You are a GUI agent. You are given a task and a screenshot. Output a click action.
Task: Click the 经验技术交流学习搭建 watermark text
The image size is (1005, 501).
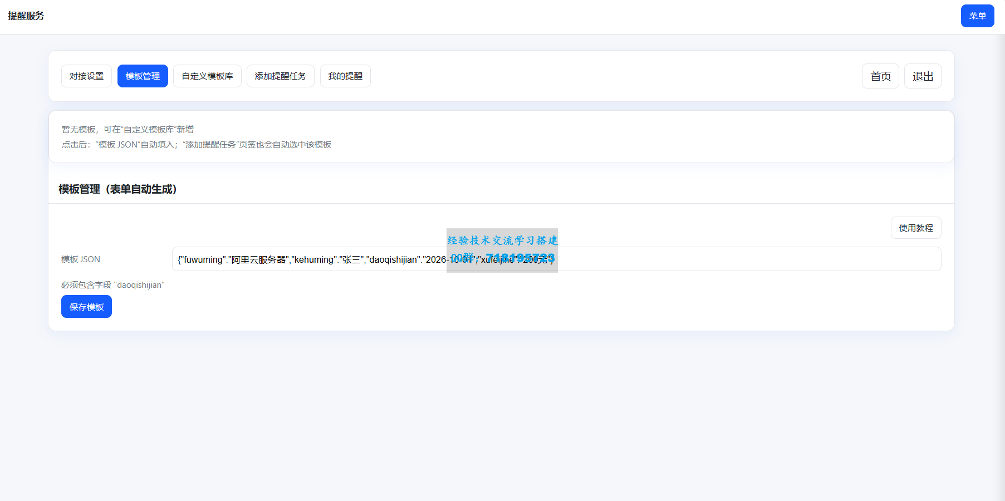pyautogui.click(x=502, y=240)
